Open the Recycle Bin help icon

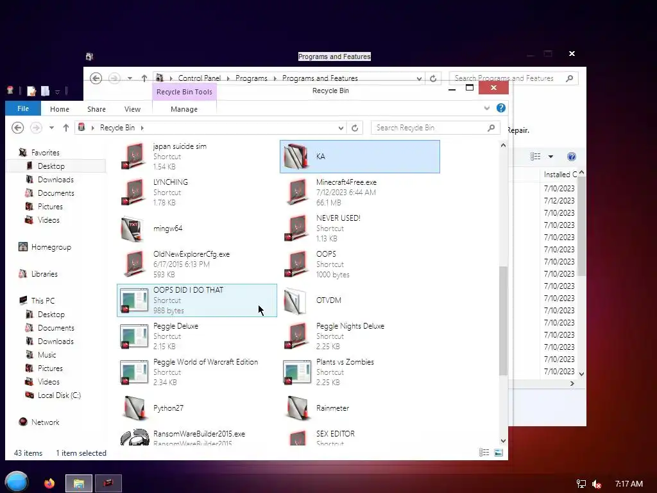[500, 108]
